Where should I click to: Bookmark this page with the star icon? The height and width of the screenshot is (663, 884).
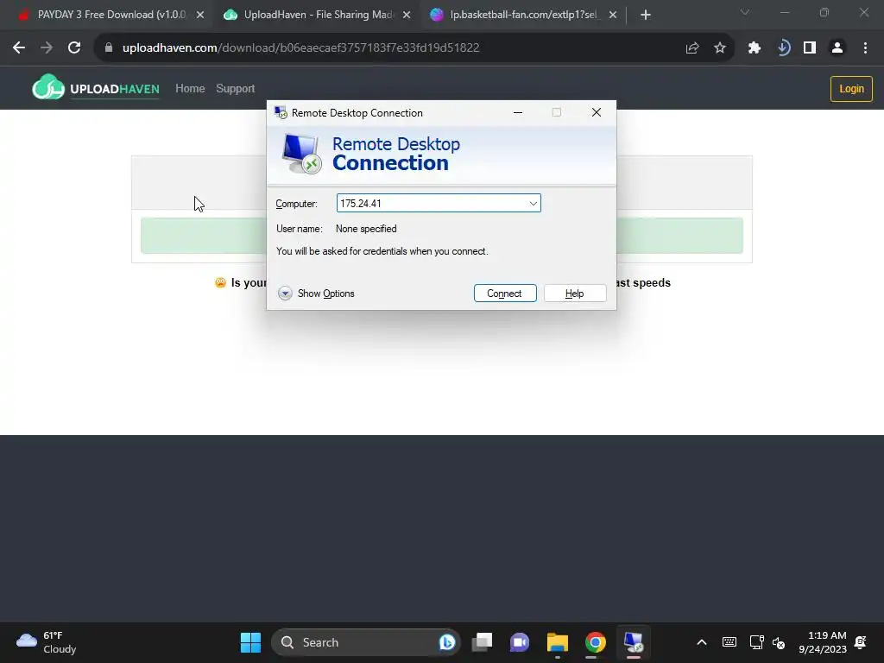click(720, 48)
